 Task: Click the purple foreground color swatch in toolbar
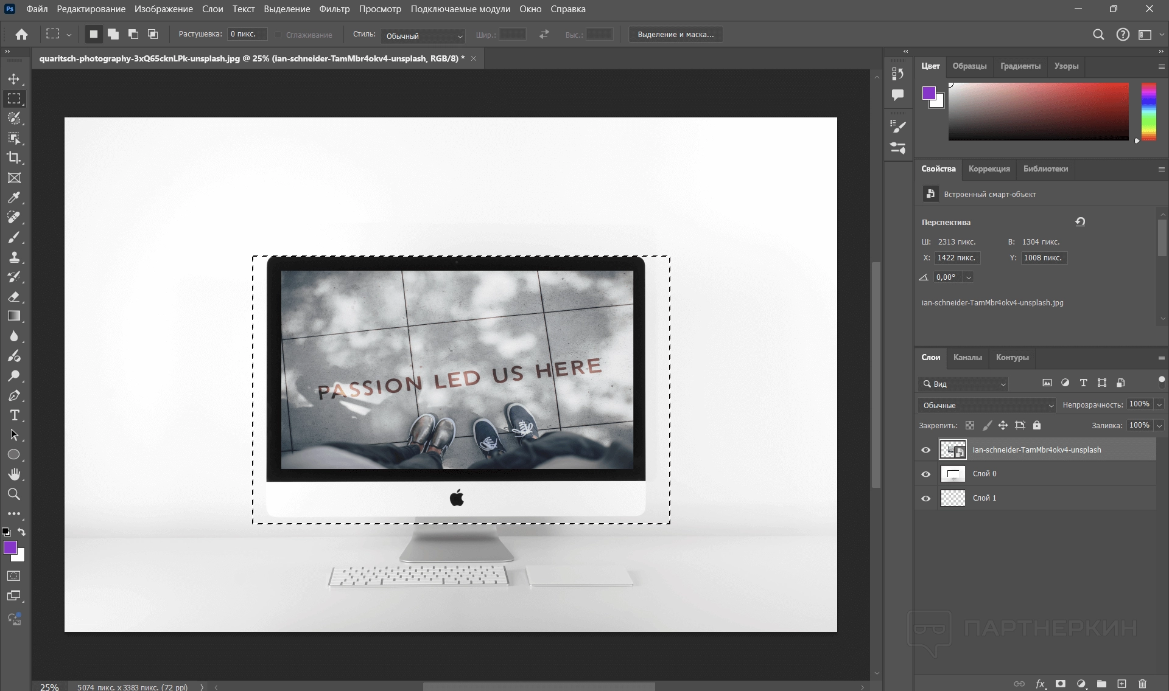pos(10,547)
